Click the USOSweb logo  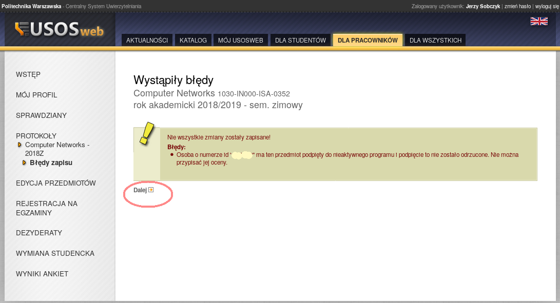click(59, 30)
